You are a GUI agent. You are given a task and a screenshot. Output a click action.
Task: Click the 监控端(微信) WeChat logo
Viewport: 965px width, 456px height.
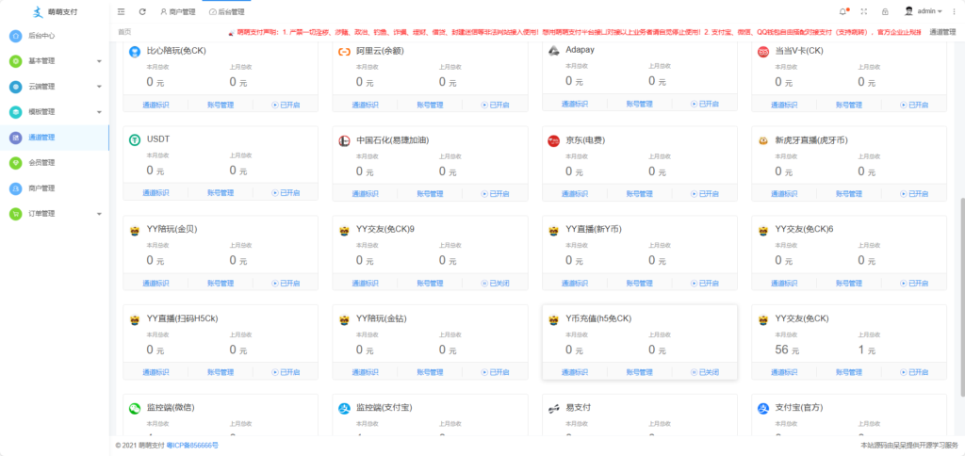[x=135, y=409]
